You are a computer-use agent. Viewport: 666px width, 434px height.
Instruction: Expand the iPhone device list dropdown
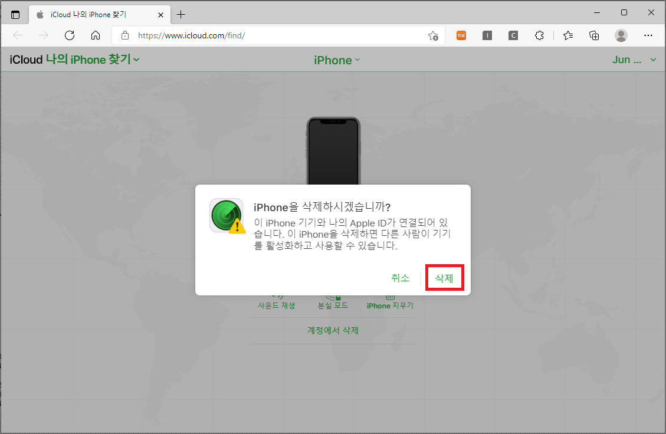[x=337, y=60]
